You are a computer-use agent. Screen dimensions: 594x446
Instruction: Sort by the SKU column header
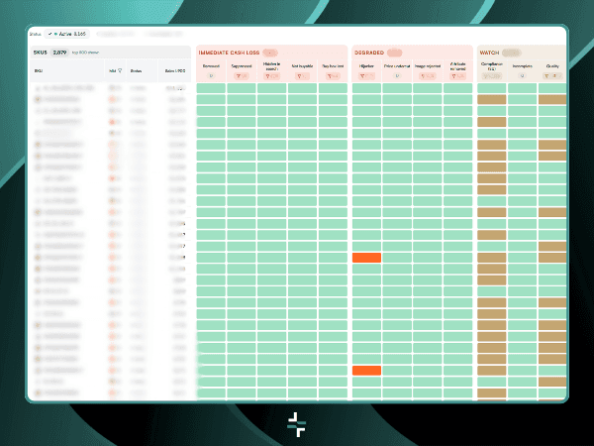39,70
